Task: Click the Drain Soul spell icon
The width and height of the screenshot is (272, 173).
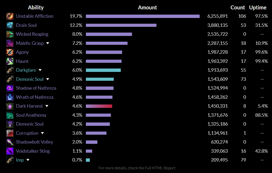Action: (x=10, y=25)
